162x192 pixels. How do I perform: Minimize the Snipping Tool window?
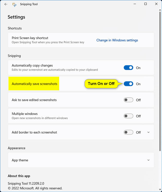134,4
